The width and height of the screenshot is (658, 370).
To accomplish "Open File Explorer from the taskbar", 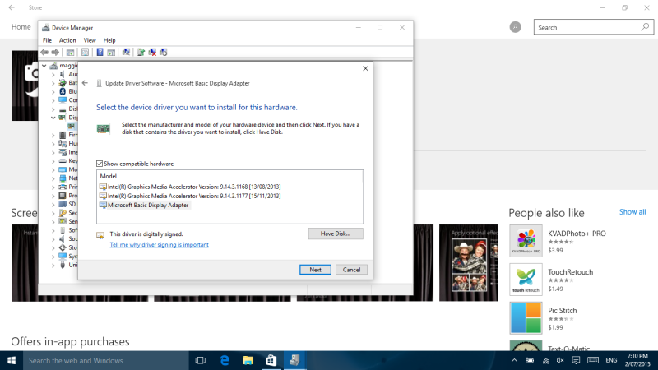I will [248, 360].
